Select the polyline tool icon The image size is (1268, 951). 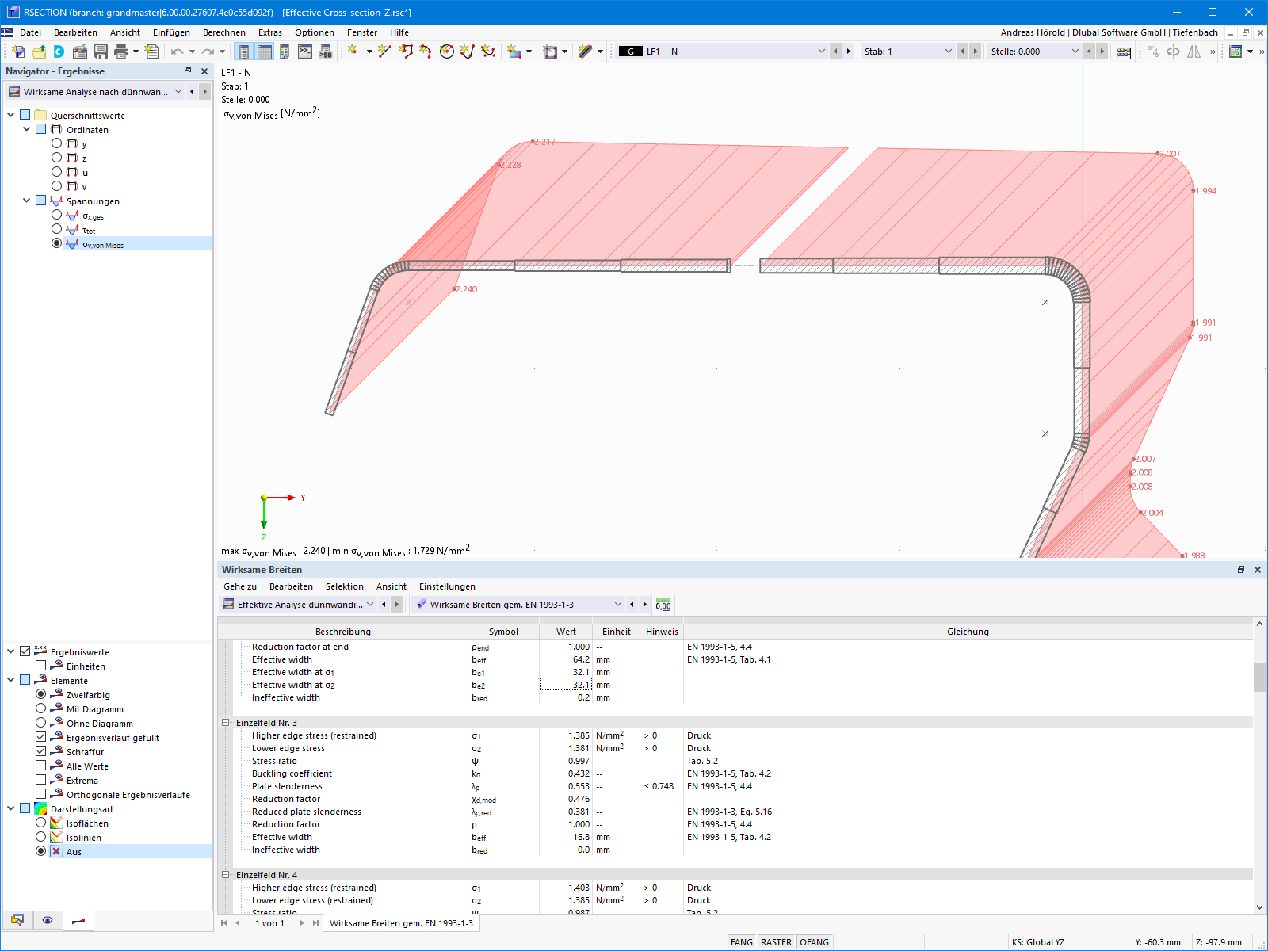click(406, 52)
